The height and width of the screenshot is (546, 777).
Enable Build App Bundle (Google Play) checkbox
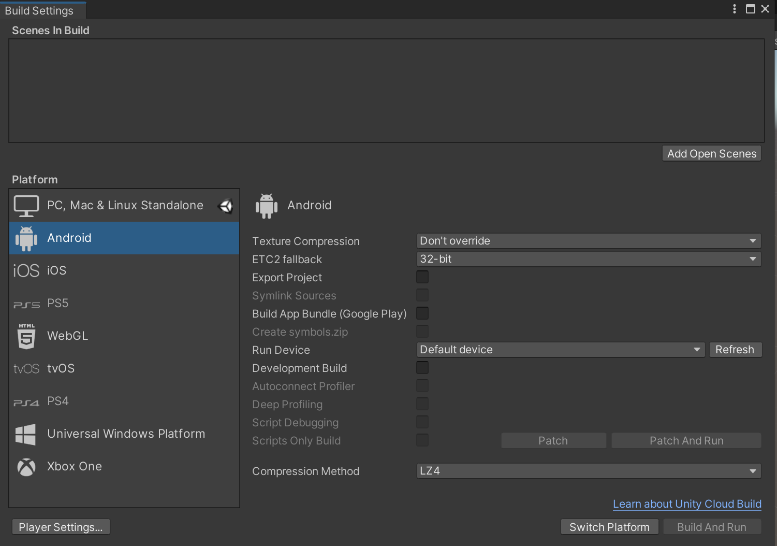click(422, 313)
